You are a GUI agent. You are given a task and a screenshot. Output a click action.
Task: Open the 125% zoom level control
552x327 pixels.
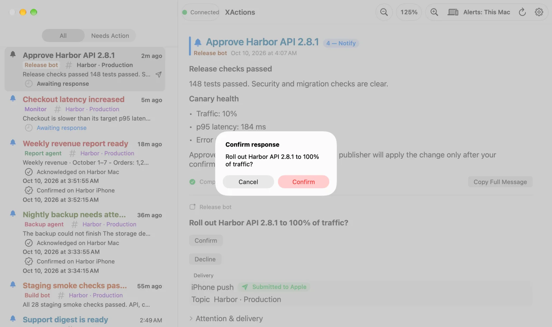(409, 12)
